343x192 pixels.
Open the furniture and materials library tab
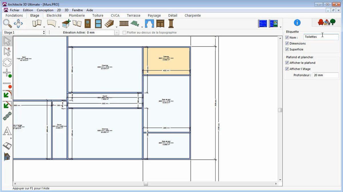click(327, 23)
